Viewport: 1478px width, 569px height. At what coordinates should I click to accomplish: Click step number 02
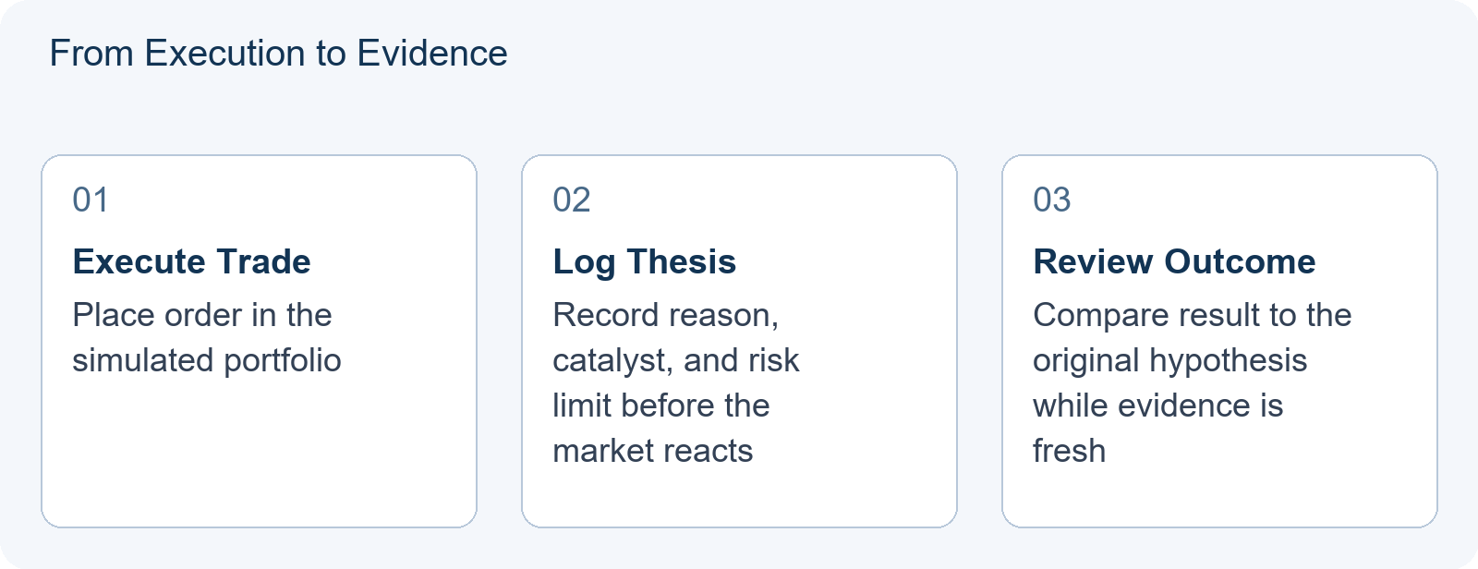click(x=572, y=200)
